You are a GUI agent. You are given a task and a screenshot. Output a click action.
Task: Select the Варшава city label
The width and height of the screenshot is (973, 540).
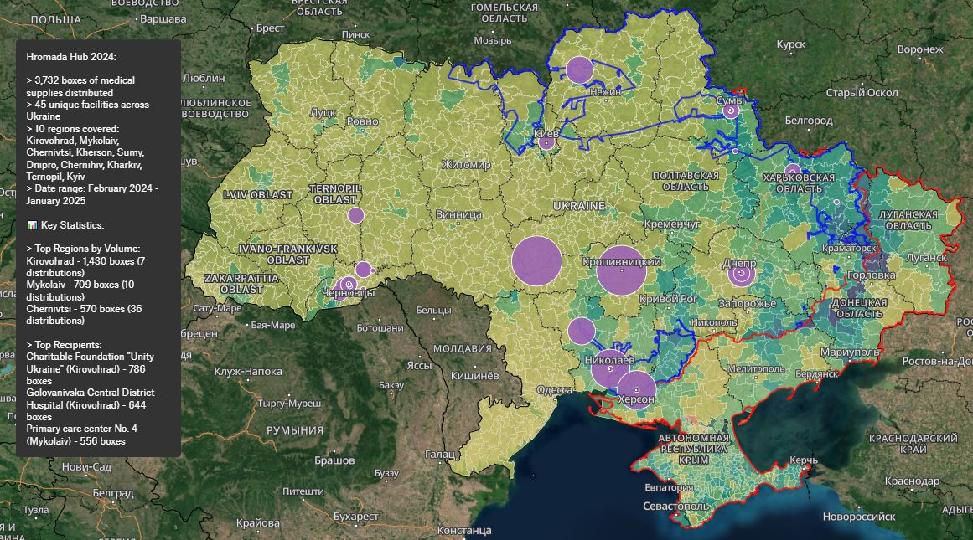click(x=163, y=19)
